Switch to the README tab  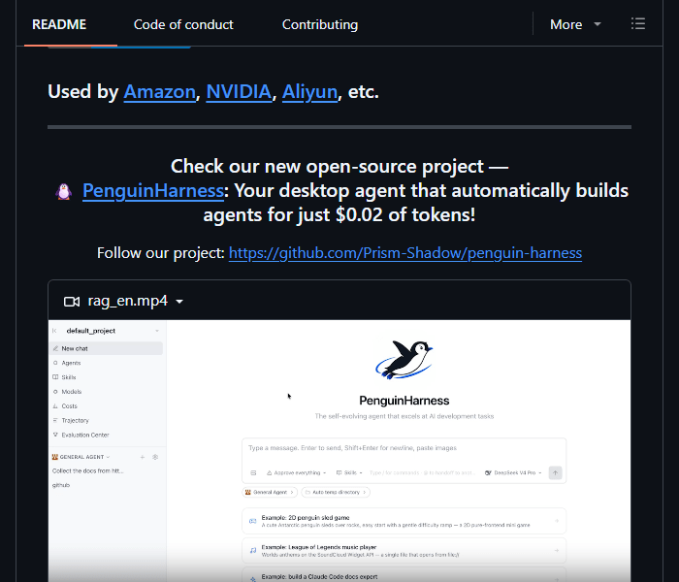pyautogui.click(x=59, y=24)
